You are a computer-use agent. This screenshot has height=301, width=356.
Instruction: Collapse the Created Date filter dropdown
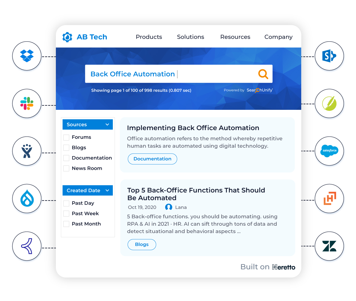pyautogui.click(x=88, y=190)
